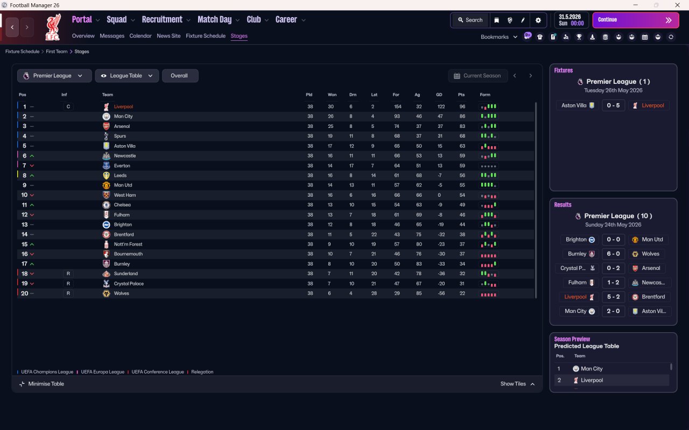Screen dimensions: 689x430
Task: Click the pencil edit icon in the toolbar
Action: (523, 20)
